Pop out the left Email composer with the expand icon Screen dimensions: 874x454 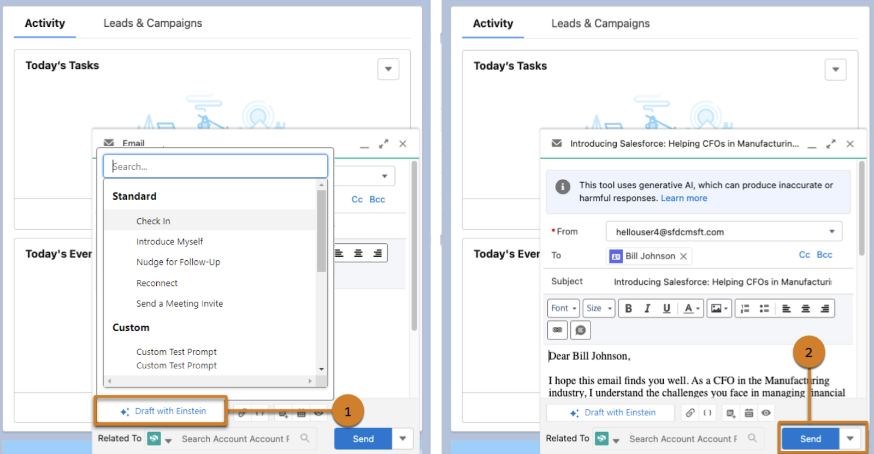pos(383,144)
